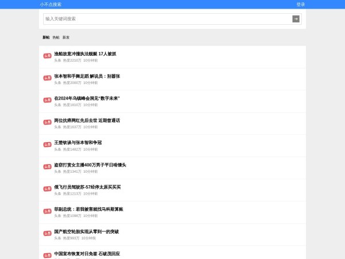Click the 头条 badge beside 王楚钦 headline

point(47,144)
